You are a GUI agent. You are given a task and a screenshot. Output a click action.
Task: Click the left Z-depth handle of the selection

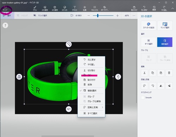pyautogui.click(x=19, y=77)
